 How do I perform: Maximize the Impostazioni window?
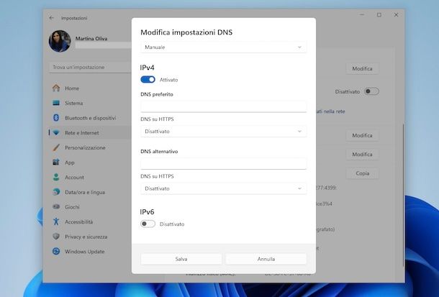point(379,15)
